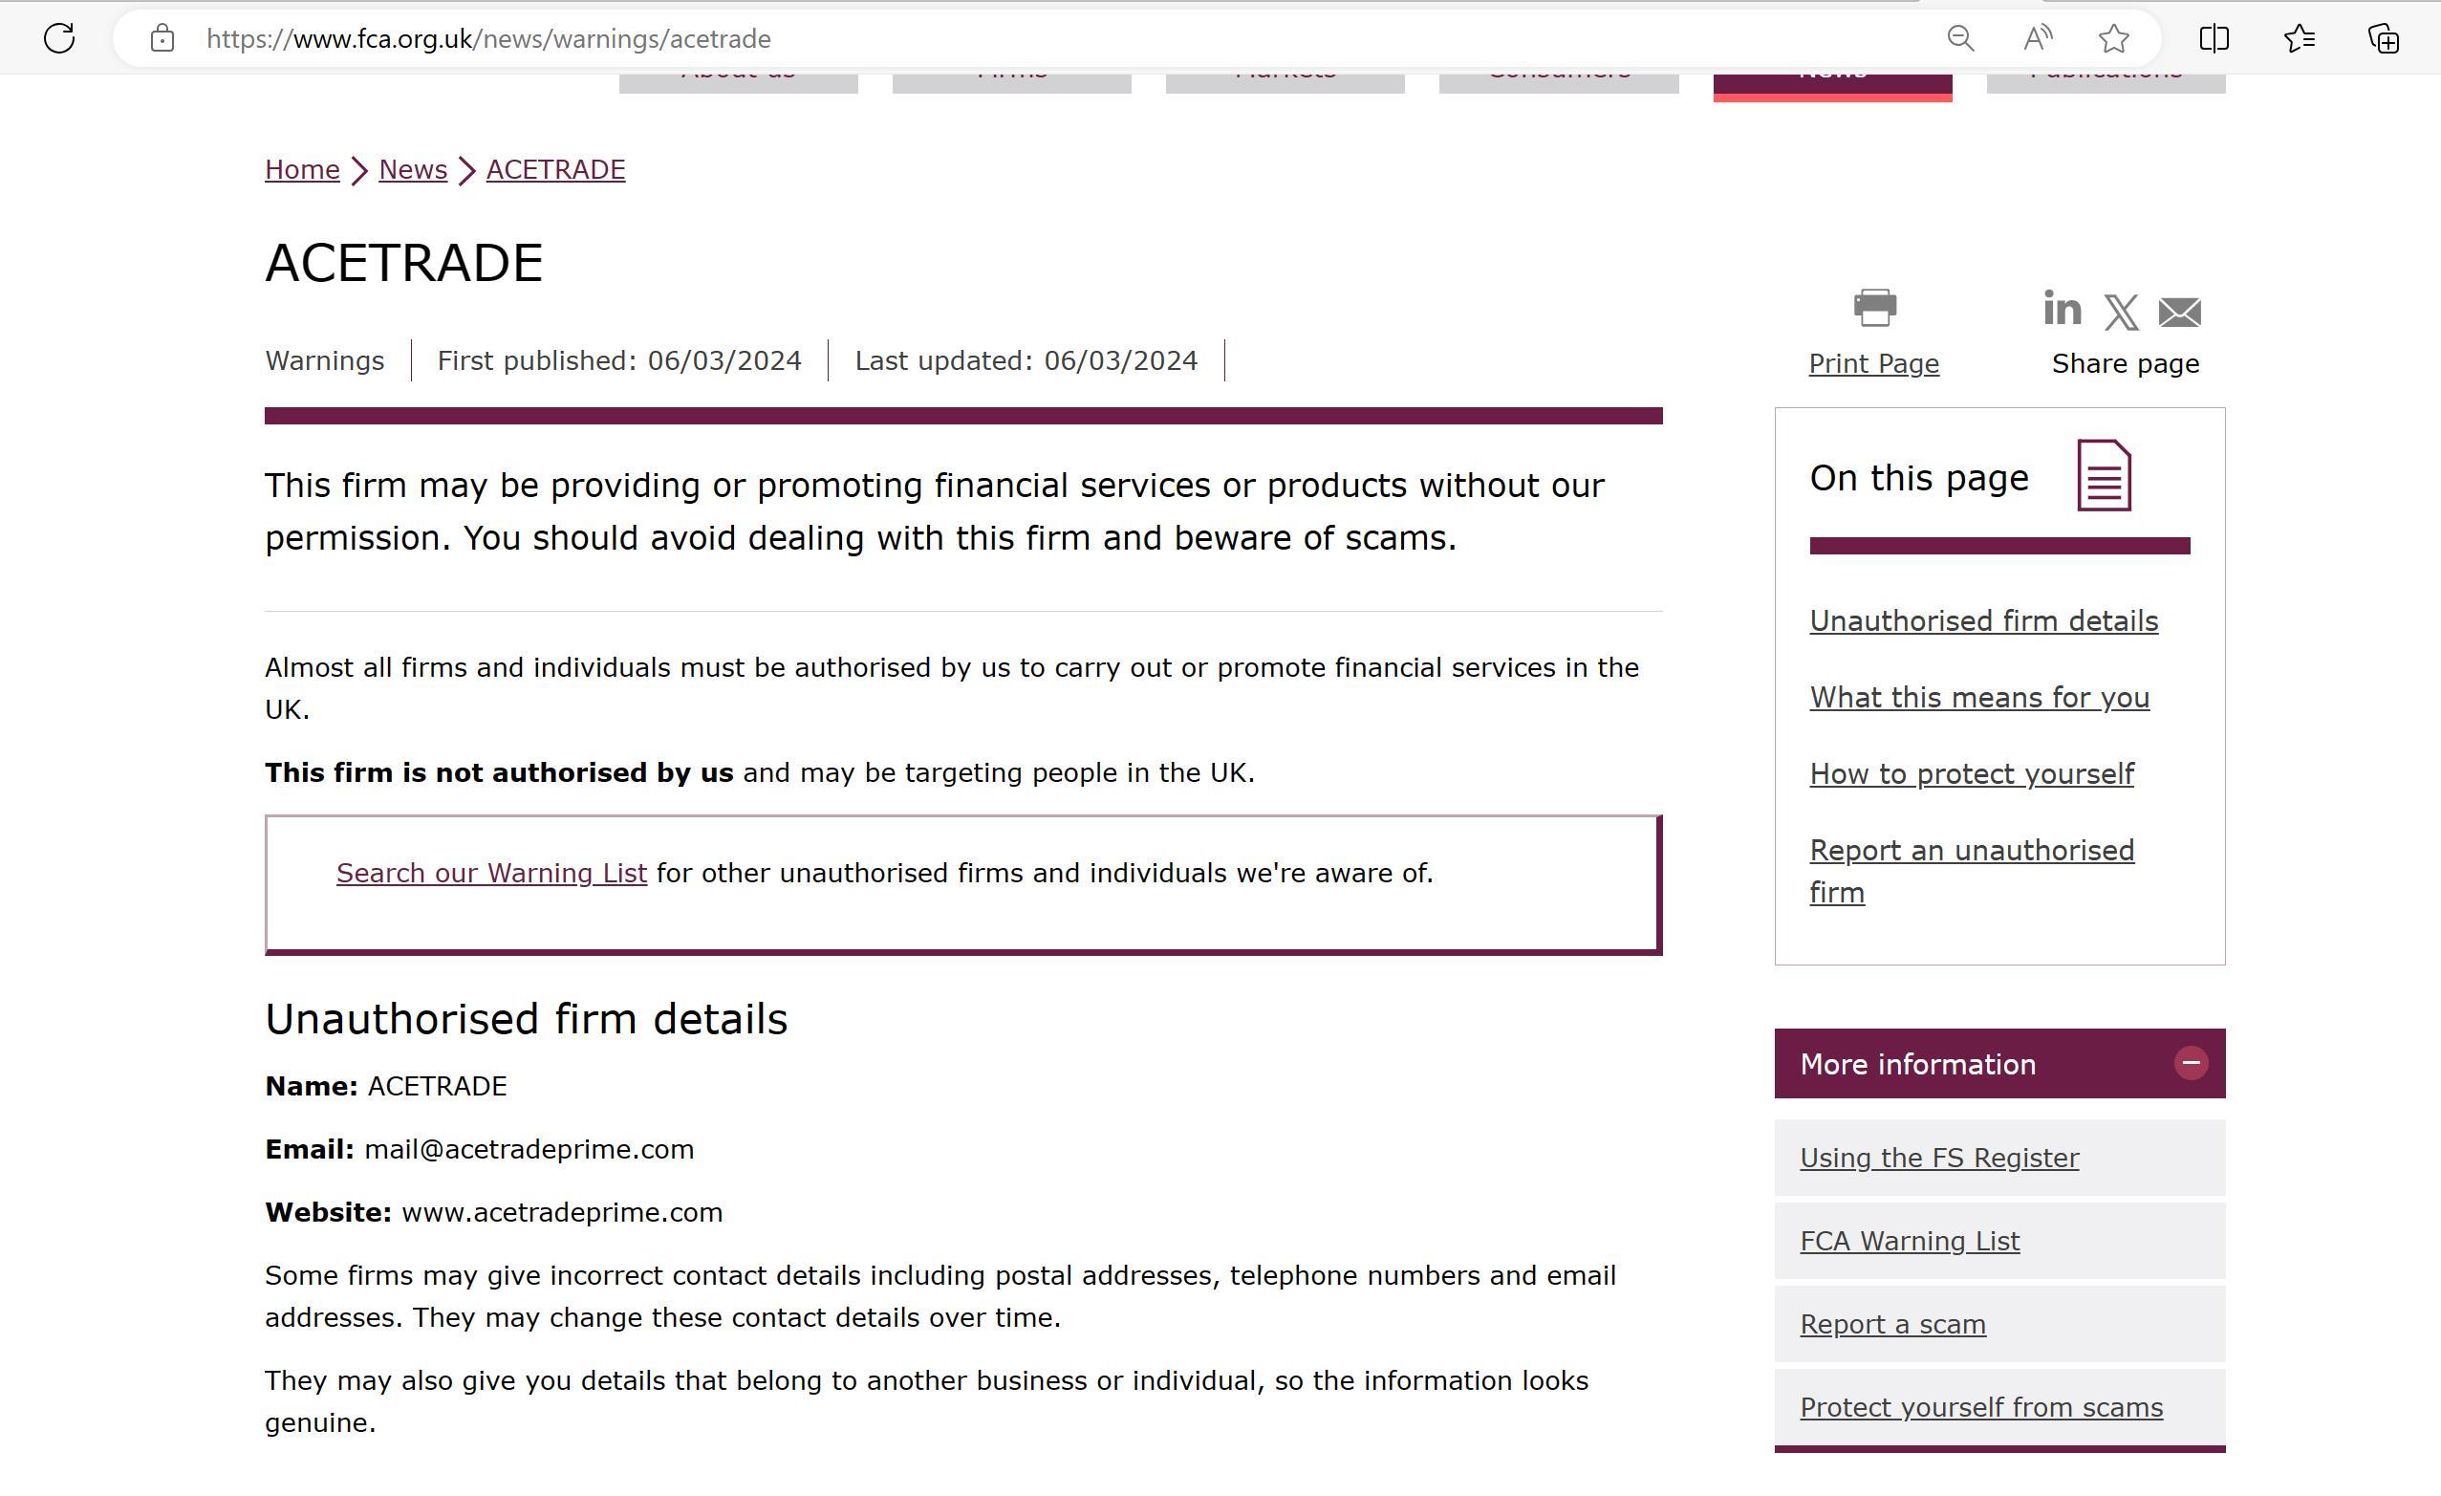Viewport: 2441px width, 1496px height.
Task: Open the Collections icon
Action: 2384,38
